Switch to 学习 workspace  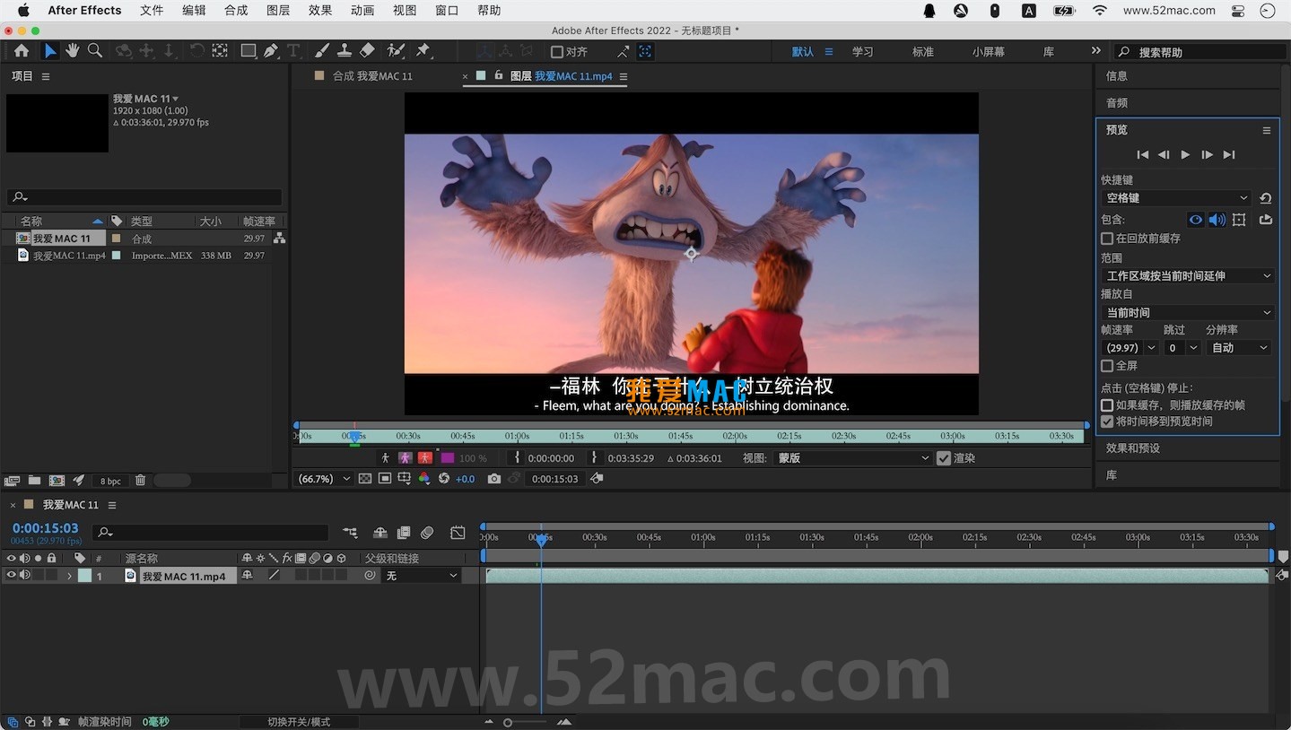[x=862, y=52]
